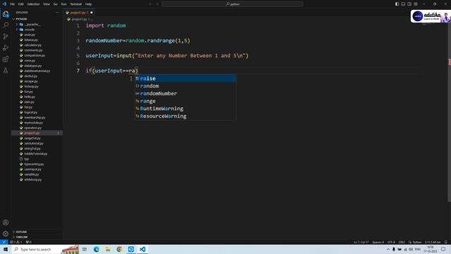The height and width of the screenshot is (254, 451).
Task: Toggle the secondary side bar layout icon
Action: click(x=409, y=4)
